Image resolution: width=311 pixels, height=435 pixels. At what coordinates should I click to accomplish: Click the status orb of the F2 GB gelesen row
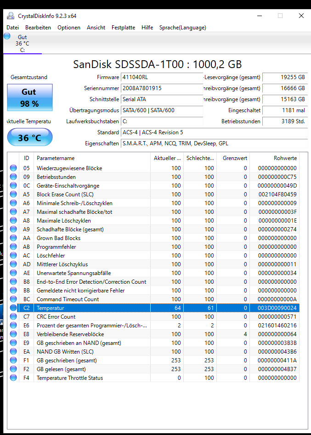(13, 369)
